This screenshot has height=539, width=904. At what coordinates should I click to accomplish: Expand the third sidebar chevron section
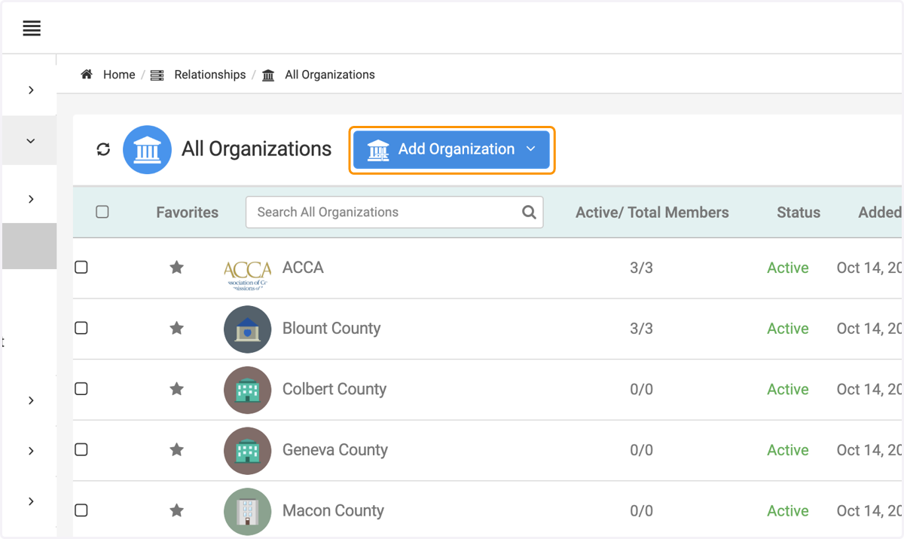[31, 199]
